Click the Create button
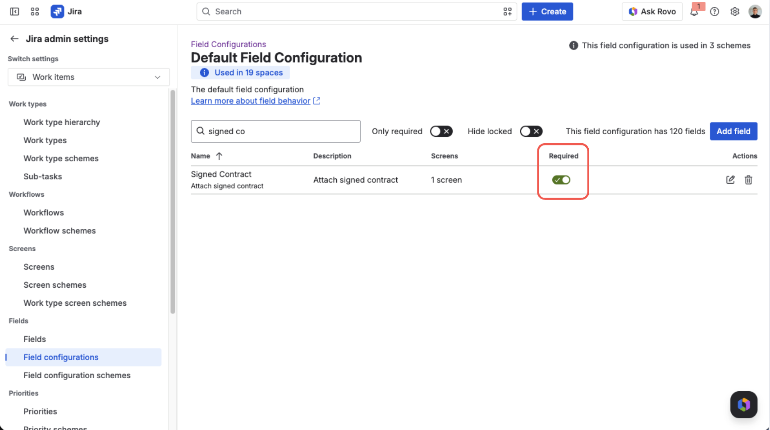 [x=547, y=12]
